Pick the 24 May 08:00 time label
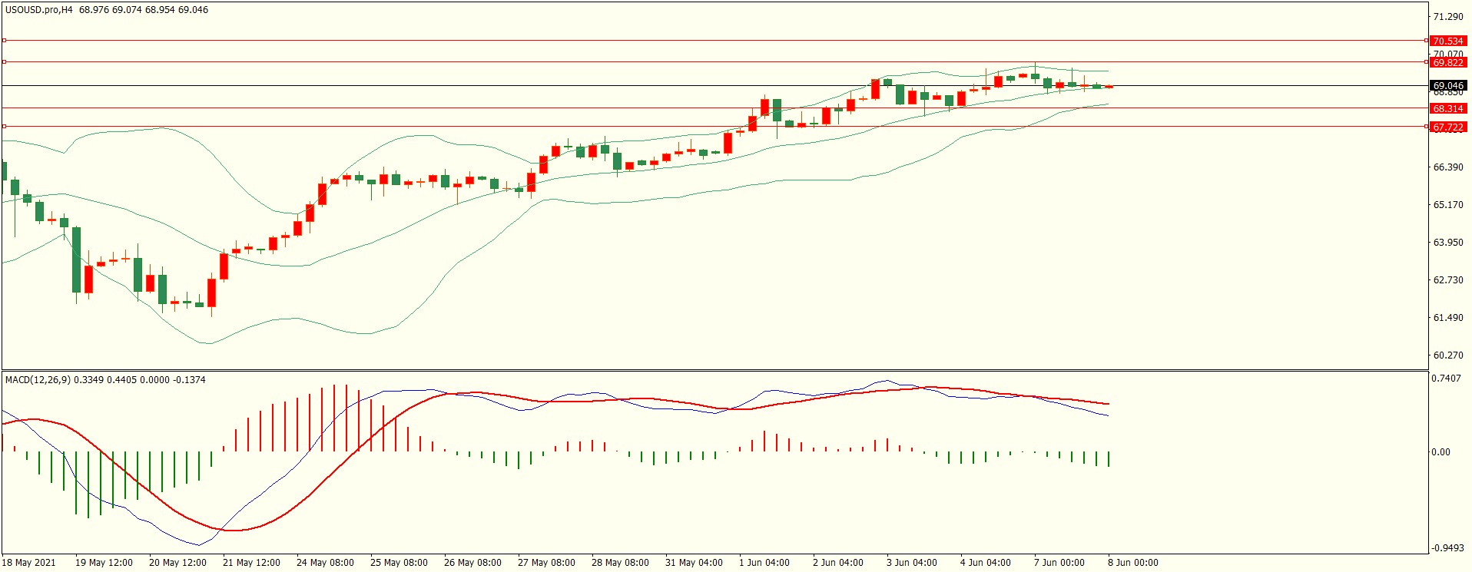This screenshot has width=1472, height=572. (325, 562)
